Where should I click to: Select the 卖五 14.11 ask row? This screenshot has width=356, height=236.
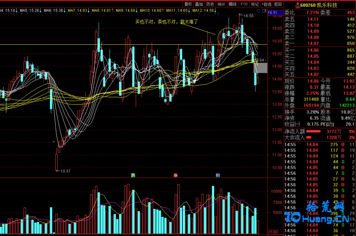pyautogui.click(x=320, y=19)
